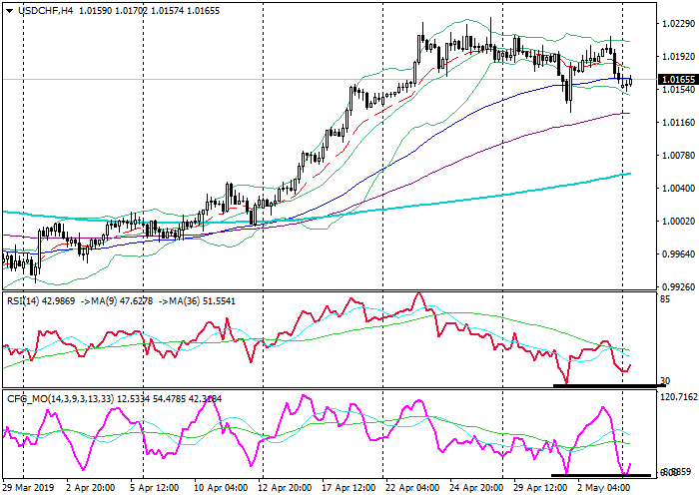
Task: Click the 2 May 04:00 time label
Action: coord(603,489)
